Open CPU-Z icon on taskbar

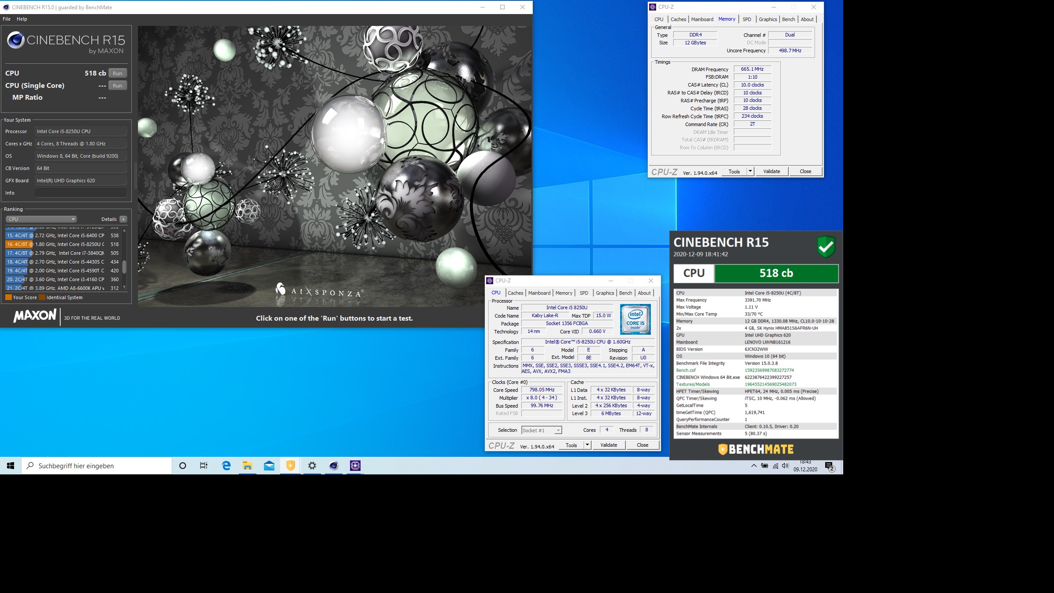point(355,466)
